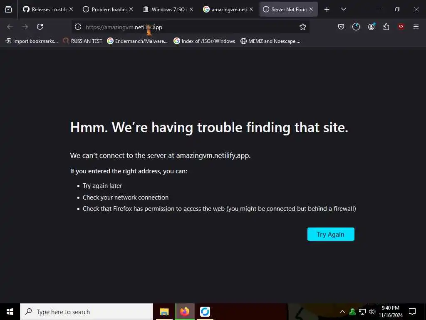Open the clock showing 9:40 PM
Screen dimensions: 426x320
point(391,312)
